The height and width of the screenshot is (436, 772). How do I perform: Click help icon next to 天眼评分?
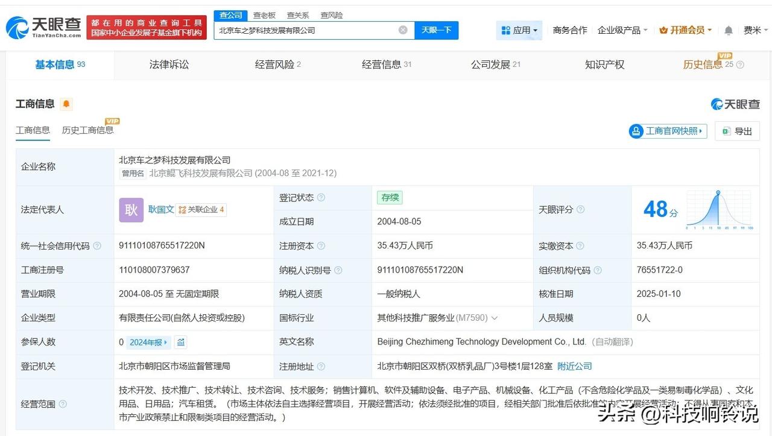[580, 210]
